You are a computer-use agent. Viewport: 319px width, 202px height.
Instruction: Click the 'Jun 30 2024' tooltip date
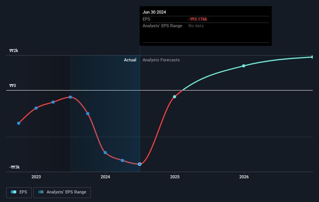(154, 12)
